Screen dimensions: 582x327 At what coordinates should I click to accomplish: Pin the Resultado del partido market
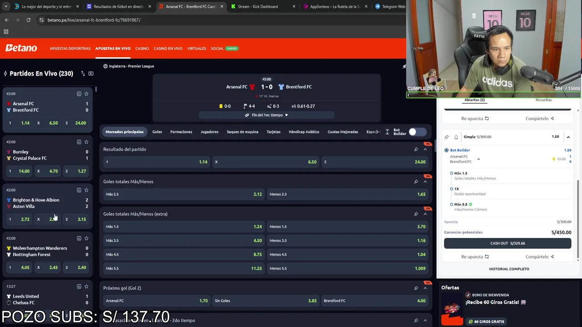[x=416, y=149]
